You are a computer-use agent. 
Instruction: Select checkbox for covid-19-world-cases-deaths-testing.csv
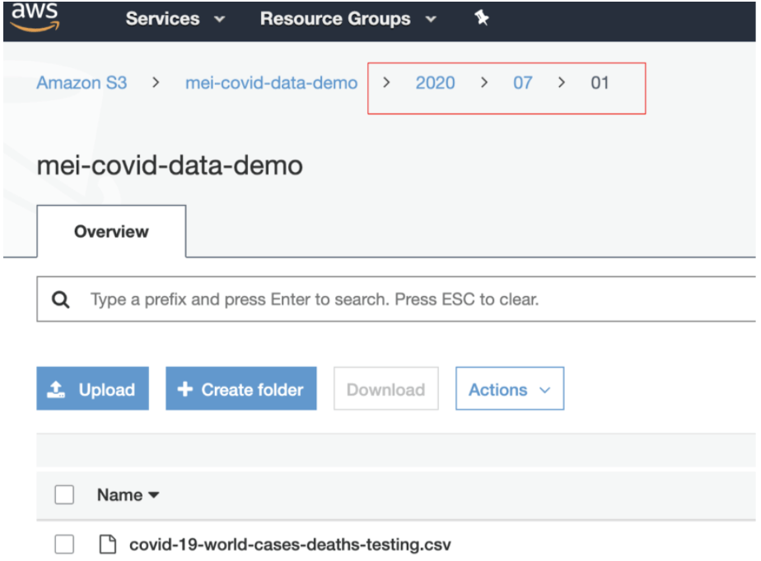pos(64,544)
